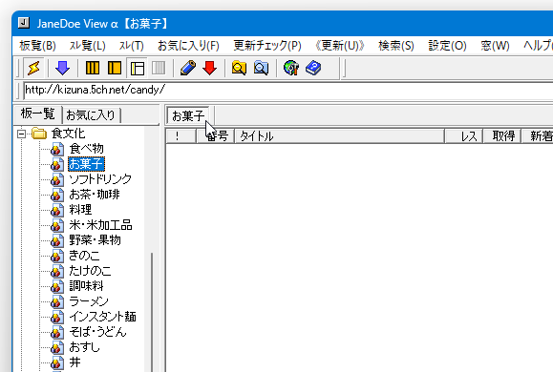Sort by the レス column header

[x=463, y=136]
